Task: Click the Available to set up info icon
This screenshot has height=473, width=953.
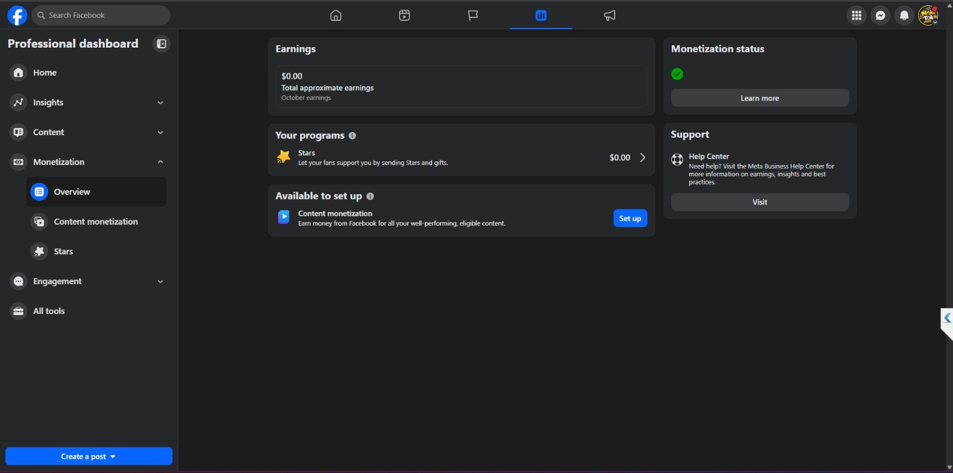Action: coord(370,196)
